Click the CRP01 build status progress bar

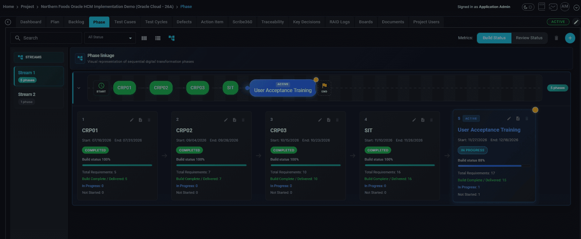tap(117, 165)
